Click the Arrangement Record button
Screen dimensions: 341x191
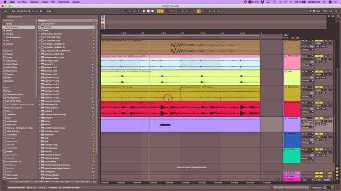coord(152,11)
